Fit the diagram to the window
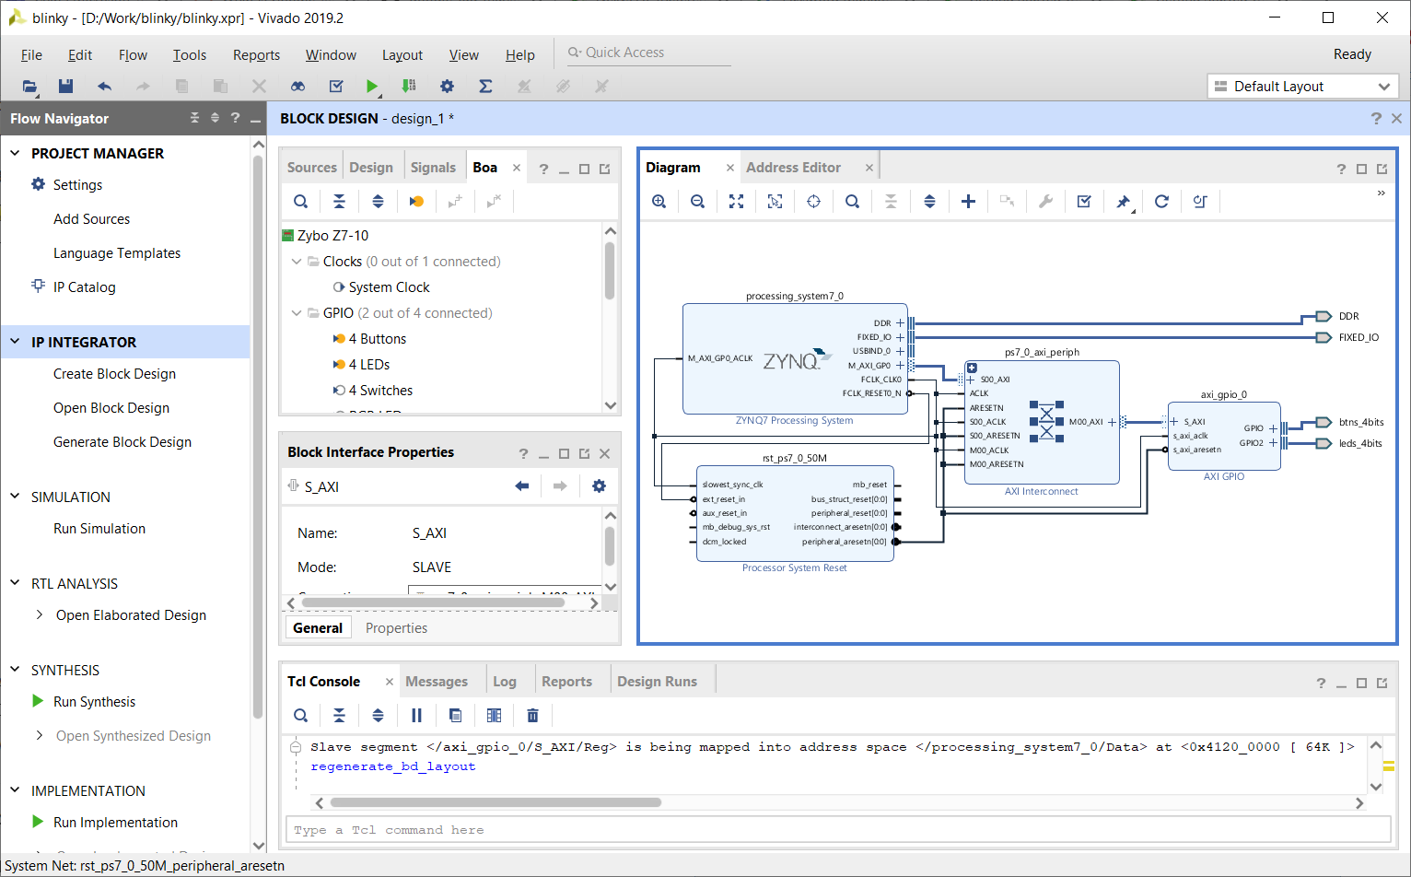Viewport: 1411px width, 877px height. click(737, 201)
